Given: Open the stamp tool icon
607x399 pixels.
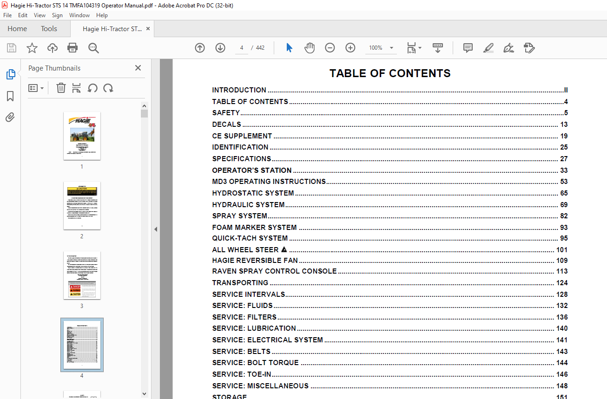Looking at the screenshot, I should [x=529, y=48].
